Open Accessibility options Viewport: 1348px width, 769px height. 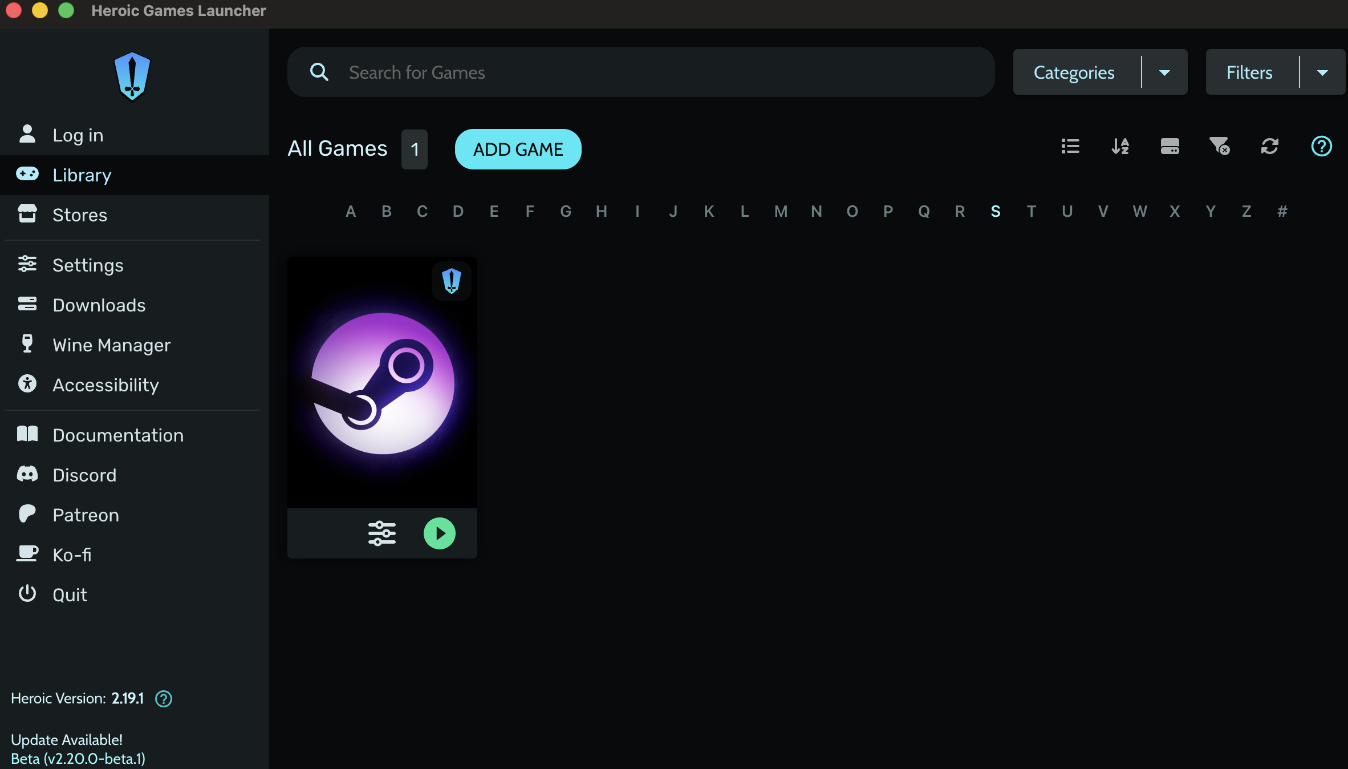[x=105, y=384]
